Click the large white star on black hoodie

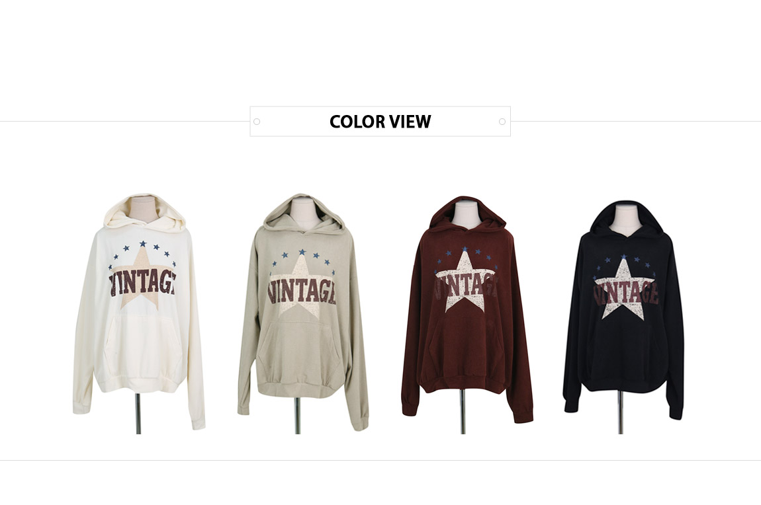tap(624, 290)
